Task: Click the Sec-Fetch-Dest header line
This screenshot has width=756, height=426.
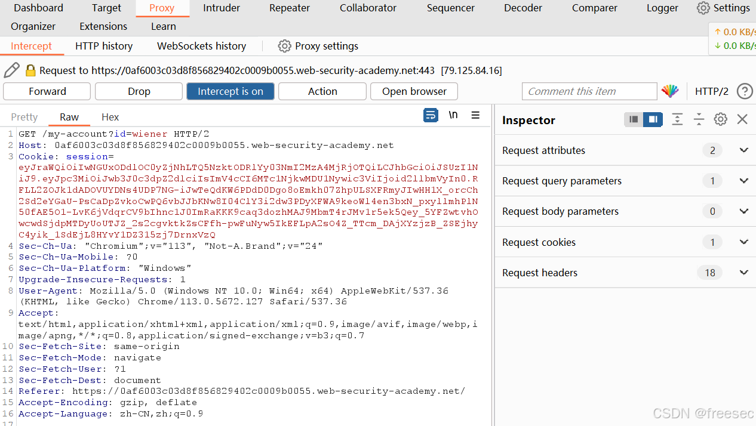Action: (x=90, y=381)
